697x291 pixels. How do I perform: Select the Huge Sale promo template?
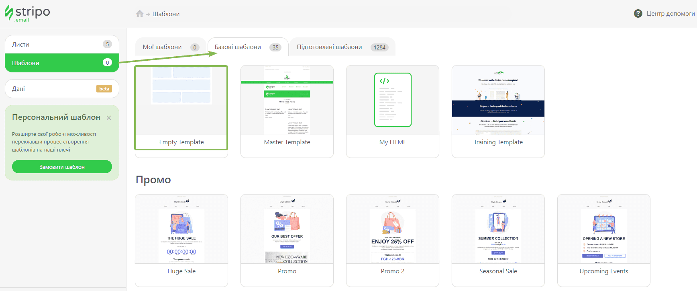(181, 230)
